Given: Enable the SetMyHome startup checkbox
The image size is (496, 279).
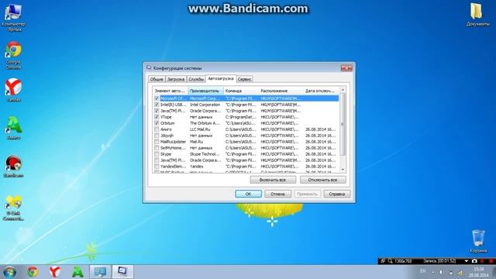Looking at the screenshot, I should tap(157, 148).
